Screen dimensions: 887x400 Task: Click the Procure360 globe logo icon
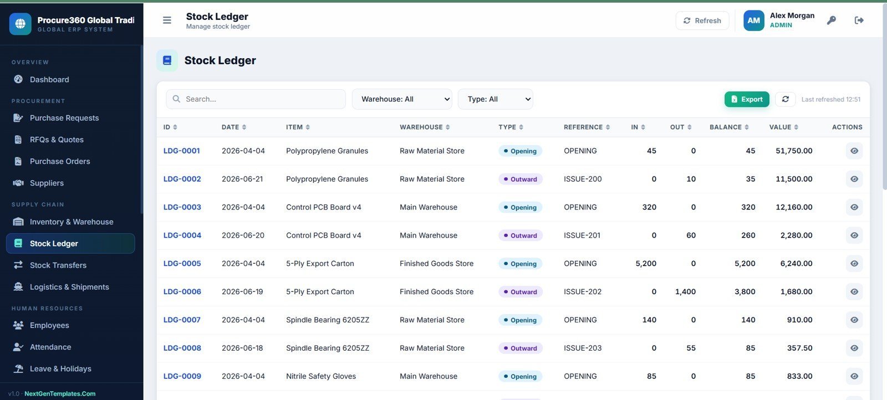(21, 24)
